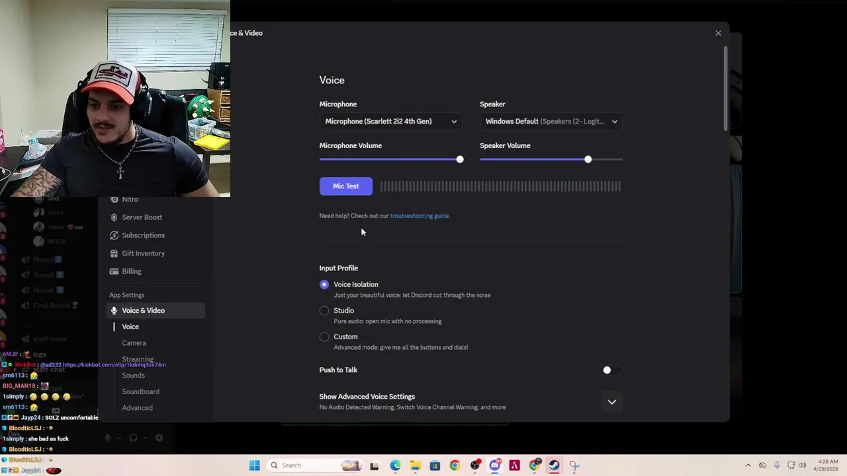Image resolution: width=847 pixels, height=476 pixels.
Task: Open the troubleshooting guide link
Action: (x=420, y=216)
